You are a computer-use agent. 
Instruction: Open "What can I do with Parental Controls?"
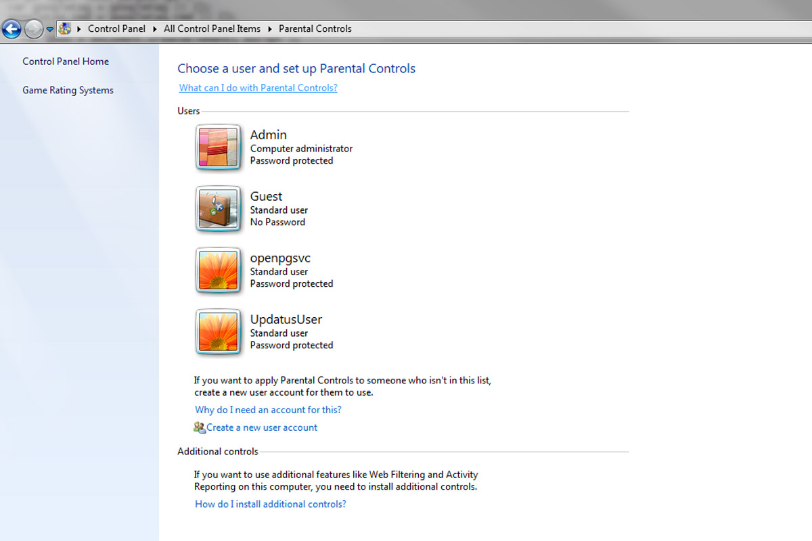(258, 88)
